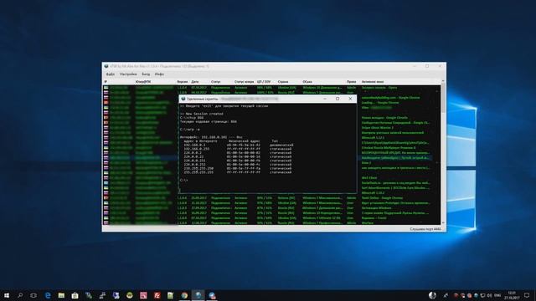This screenshot has height=301, width=536.
Task: Open the taskbar clock and date
Action: click(x=512, y=295)
